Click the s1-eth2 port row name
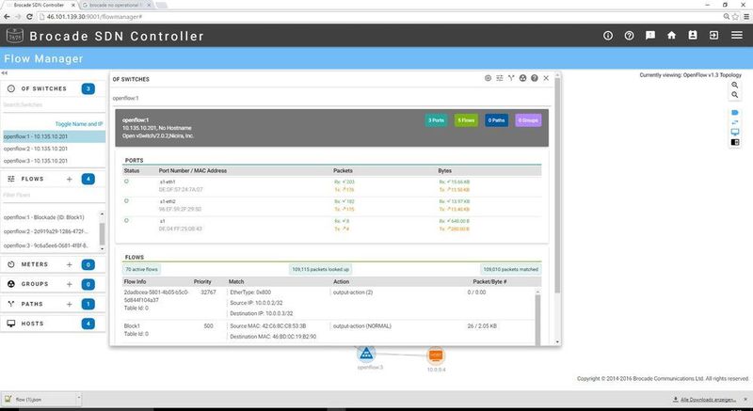Image resolution: width=753 pixels, height=411 pixels. coord(168,201)
